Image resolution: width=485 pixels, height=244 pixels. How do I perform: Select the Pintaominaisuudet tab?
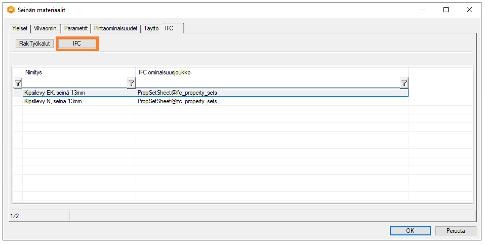pos(116,29)
